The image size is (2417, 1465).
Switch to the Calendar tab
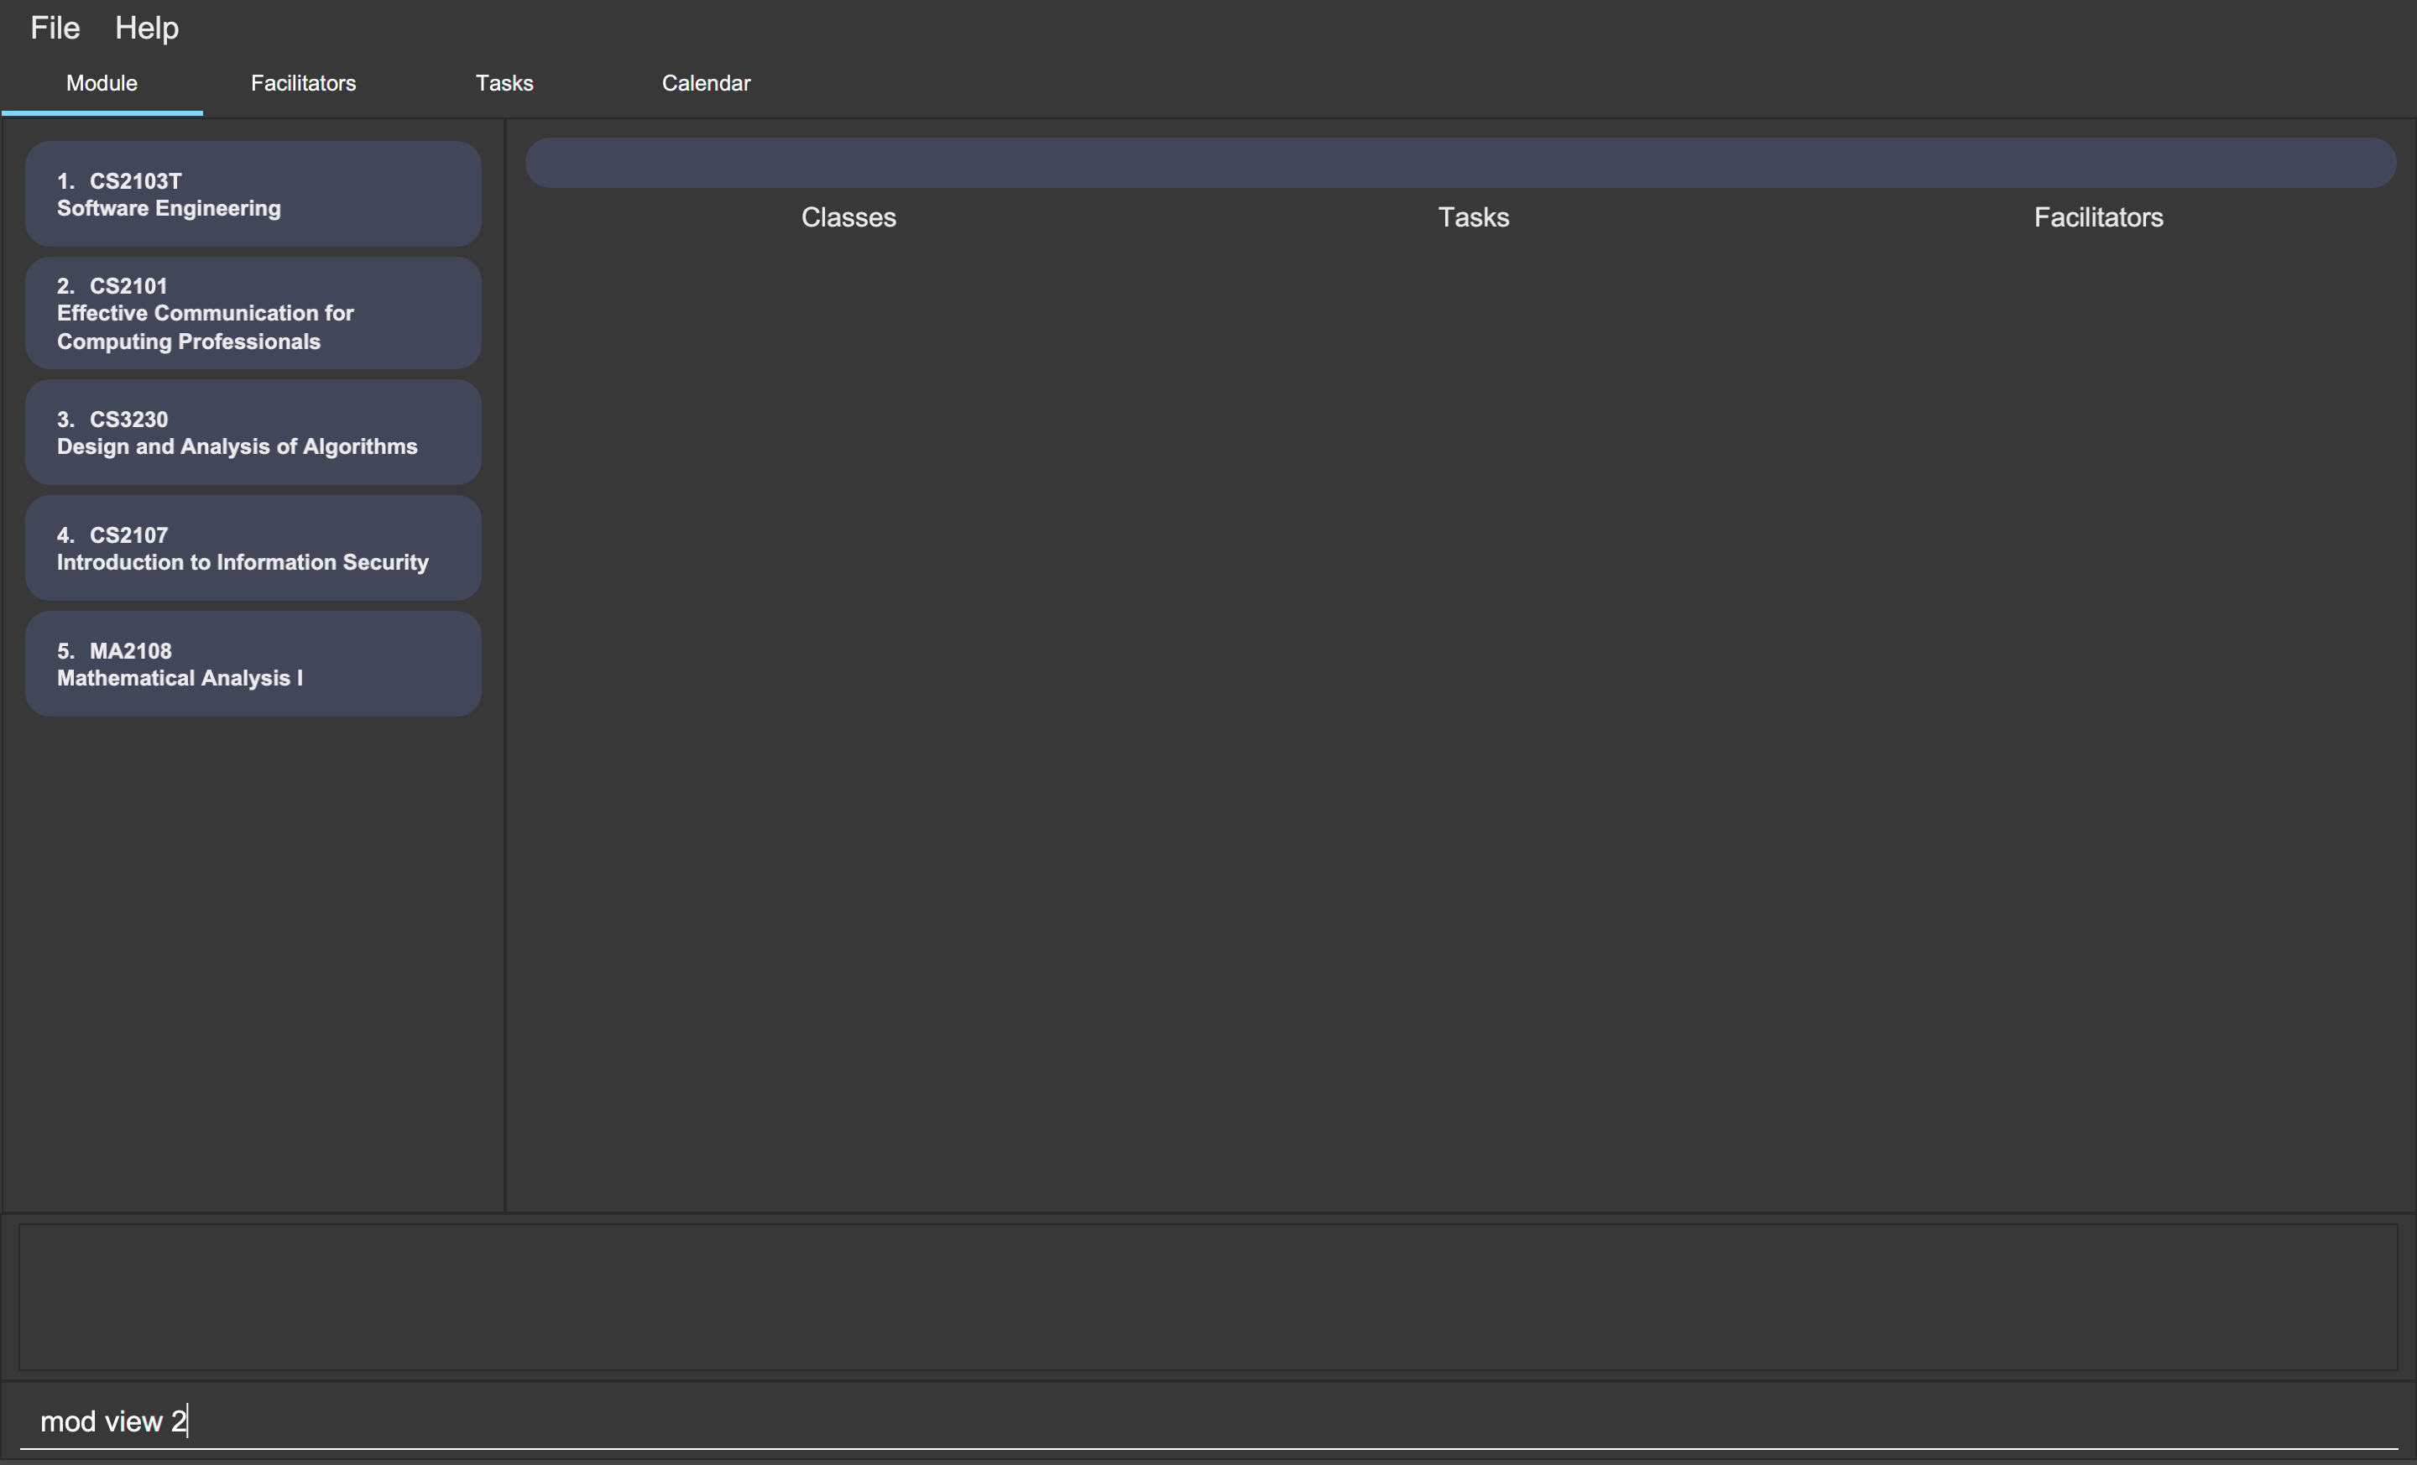coord(707,83)
